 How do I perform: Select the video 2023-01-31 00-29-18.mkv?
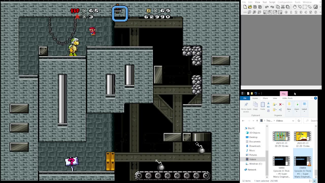tap(281, 140)
